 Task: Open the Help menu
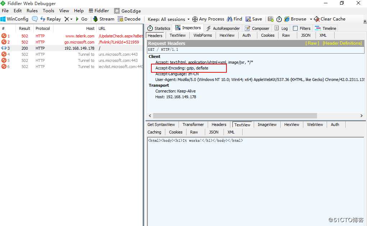click(x=79, y=10)
